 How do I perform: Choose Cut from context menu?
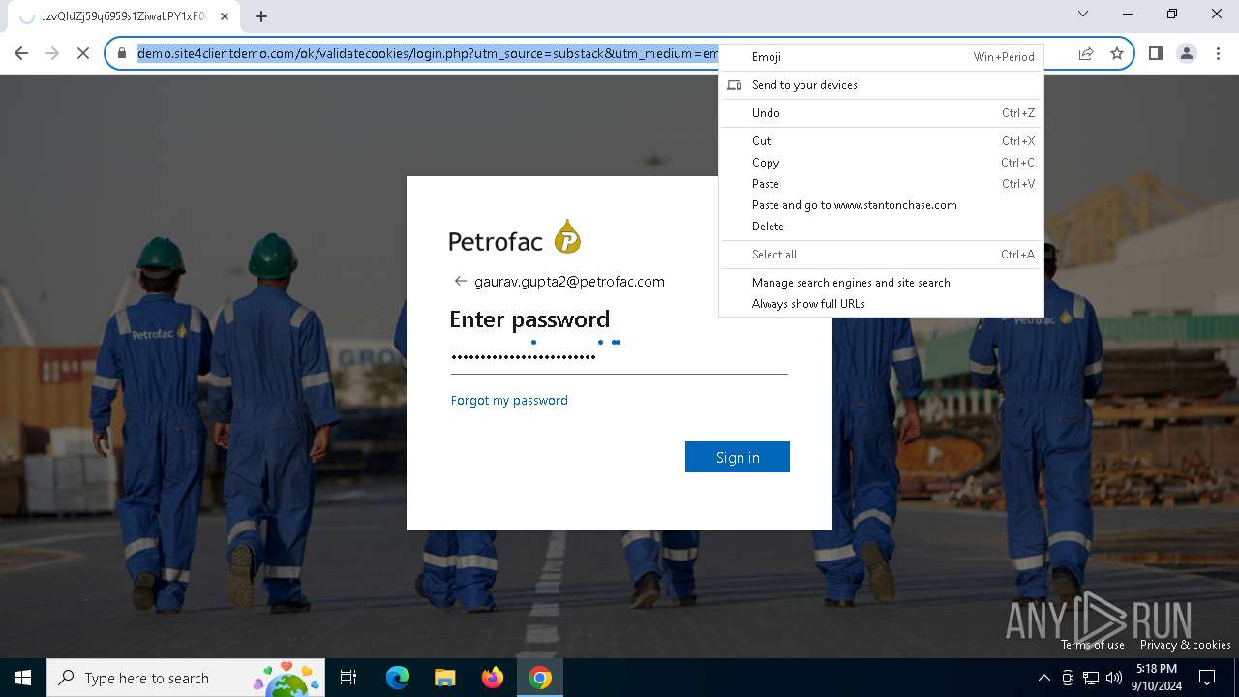[881, 141]
